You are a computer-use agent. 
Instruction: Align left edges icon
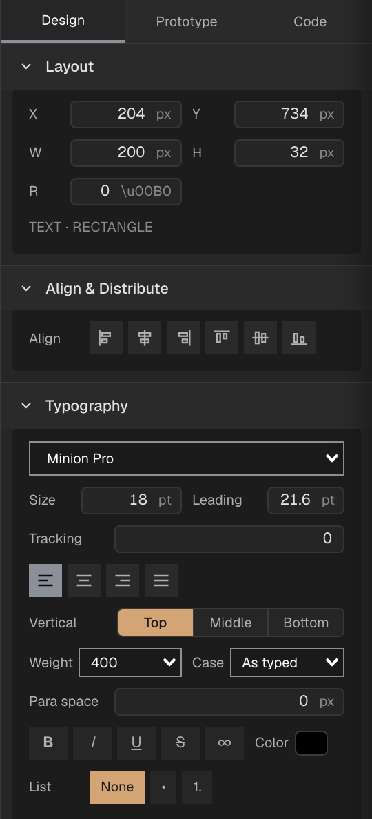106,338
